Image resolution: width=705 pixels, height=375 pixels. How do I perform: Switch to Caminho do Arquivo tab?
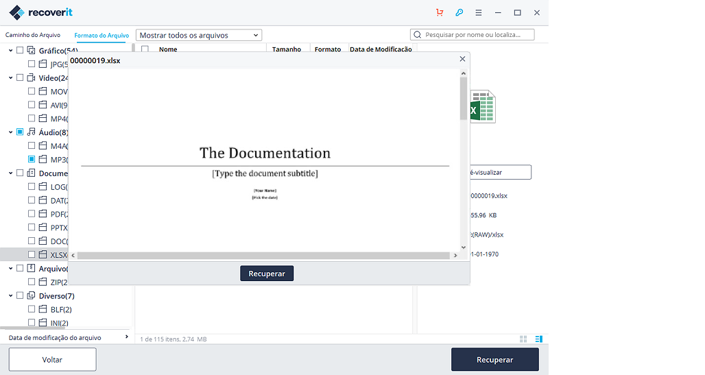pos(33,35)
